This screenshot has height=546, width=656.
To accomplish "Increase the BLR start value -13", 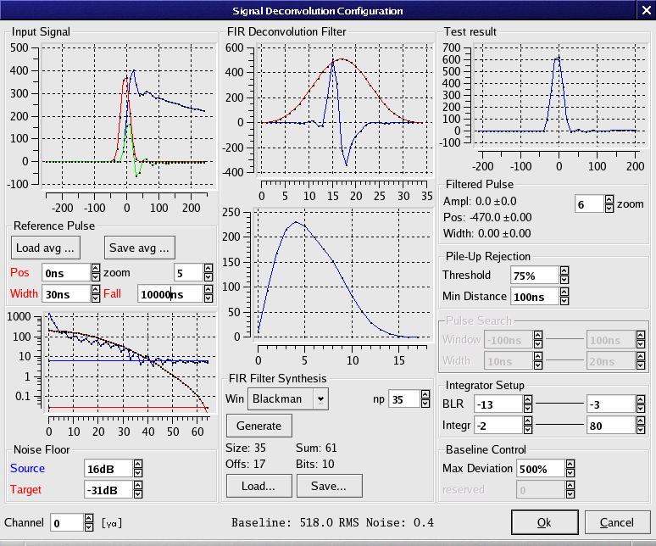I will (528, 399).
